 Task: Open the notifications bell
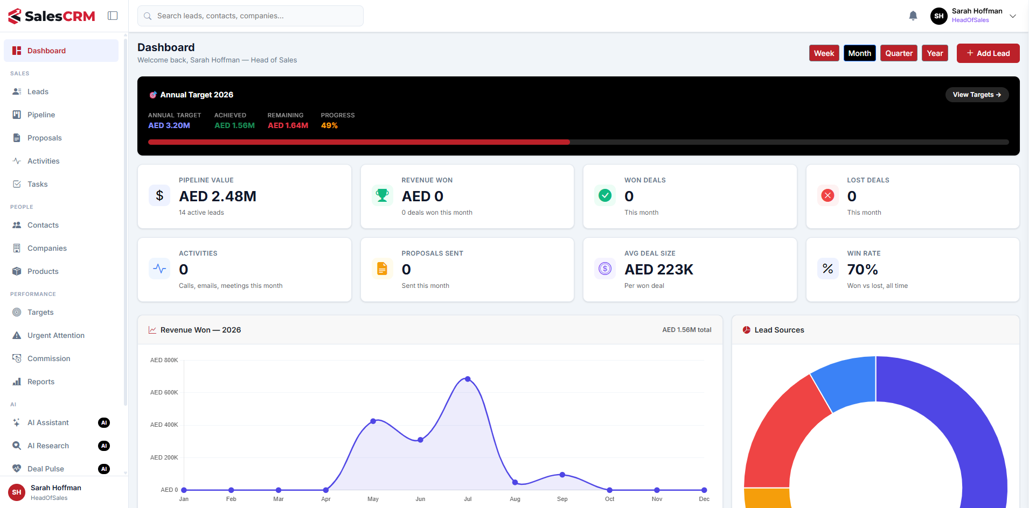(913, 16)
